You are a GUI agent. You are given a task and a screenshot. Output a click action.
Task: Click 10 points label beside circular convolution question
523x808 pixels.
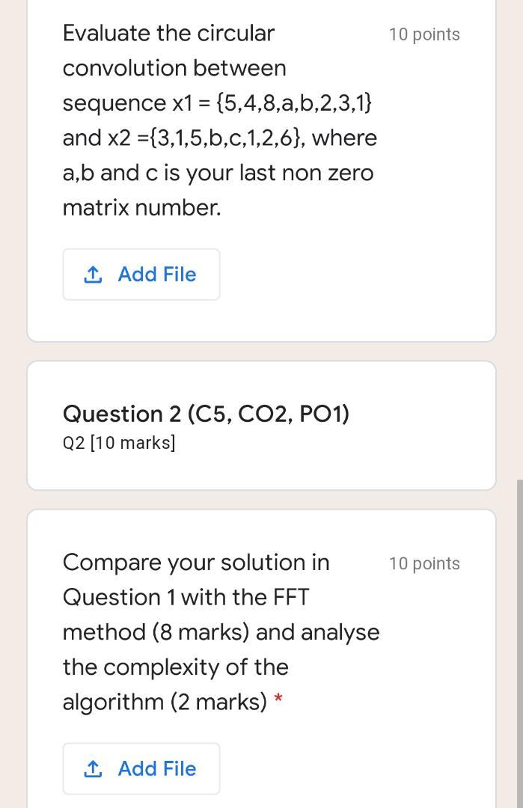(x=424, y=34)
